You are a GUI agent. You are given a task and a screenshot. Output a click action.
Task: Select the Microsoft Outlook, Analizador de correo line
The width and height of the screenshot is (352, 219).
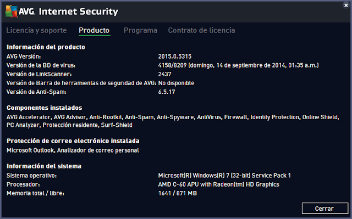[x=73, y=150]
